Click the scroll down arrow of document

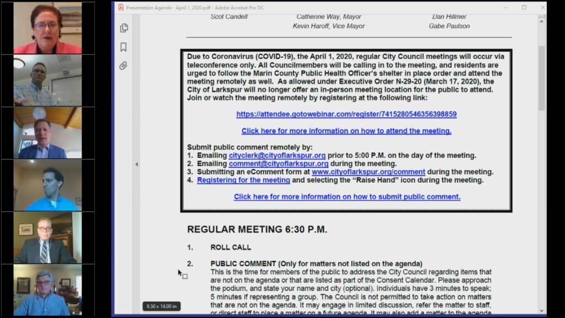(x=542, y=310)
